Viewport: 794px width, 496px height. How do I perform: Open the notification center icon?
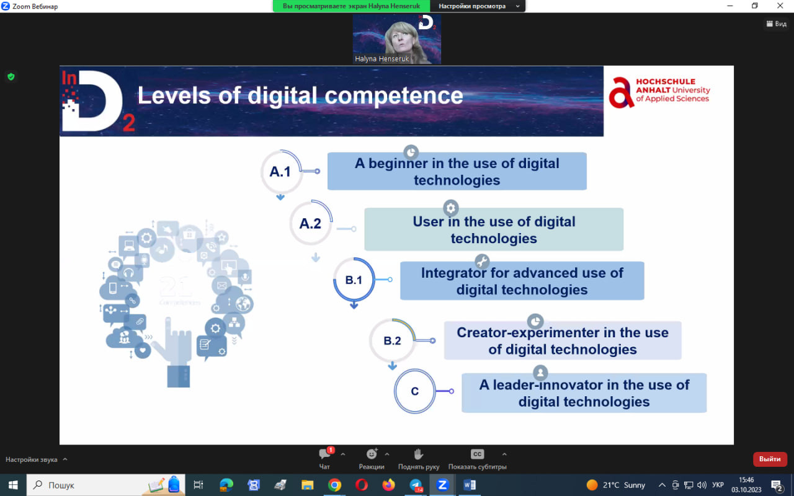(777, 485)
